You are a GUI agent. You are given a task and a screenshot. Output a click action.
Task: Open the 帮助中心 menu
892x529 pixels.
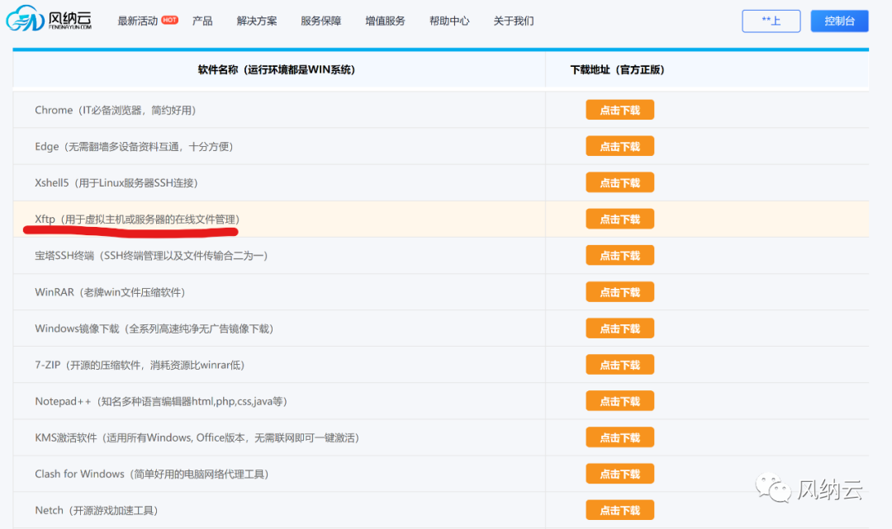pos(449,21)
